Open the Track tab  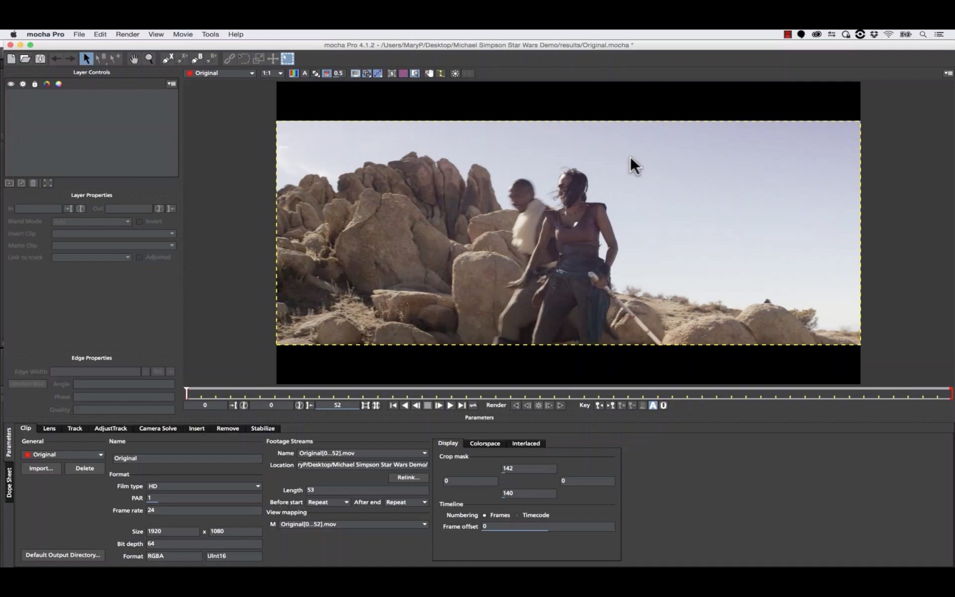coord(74,428)
